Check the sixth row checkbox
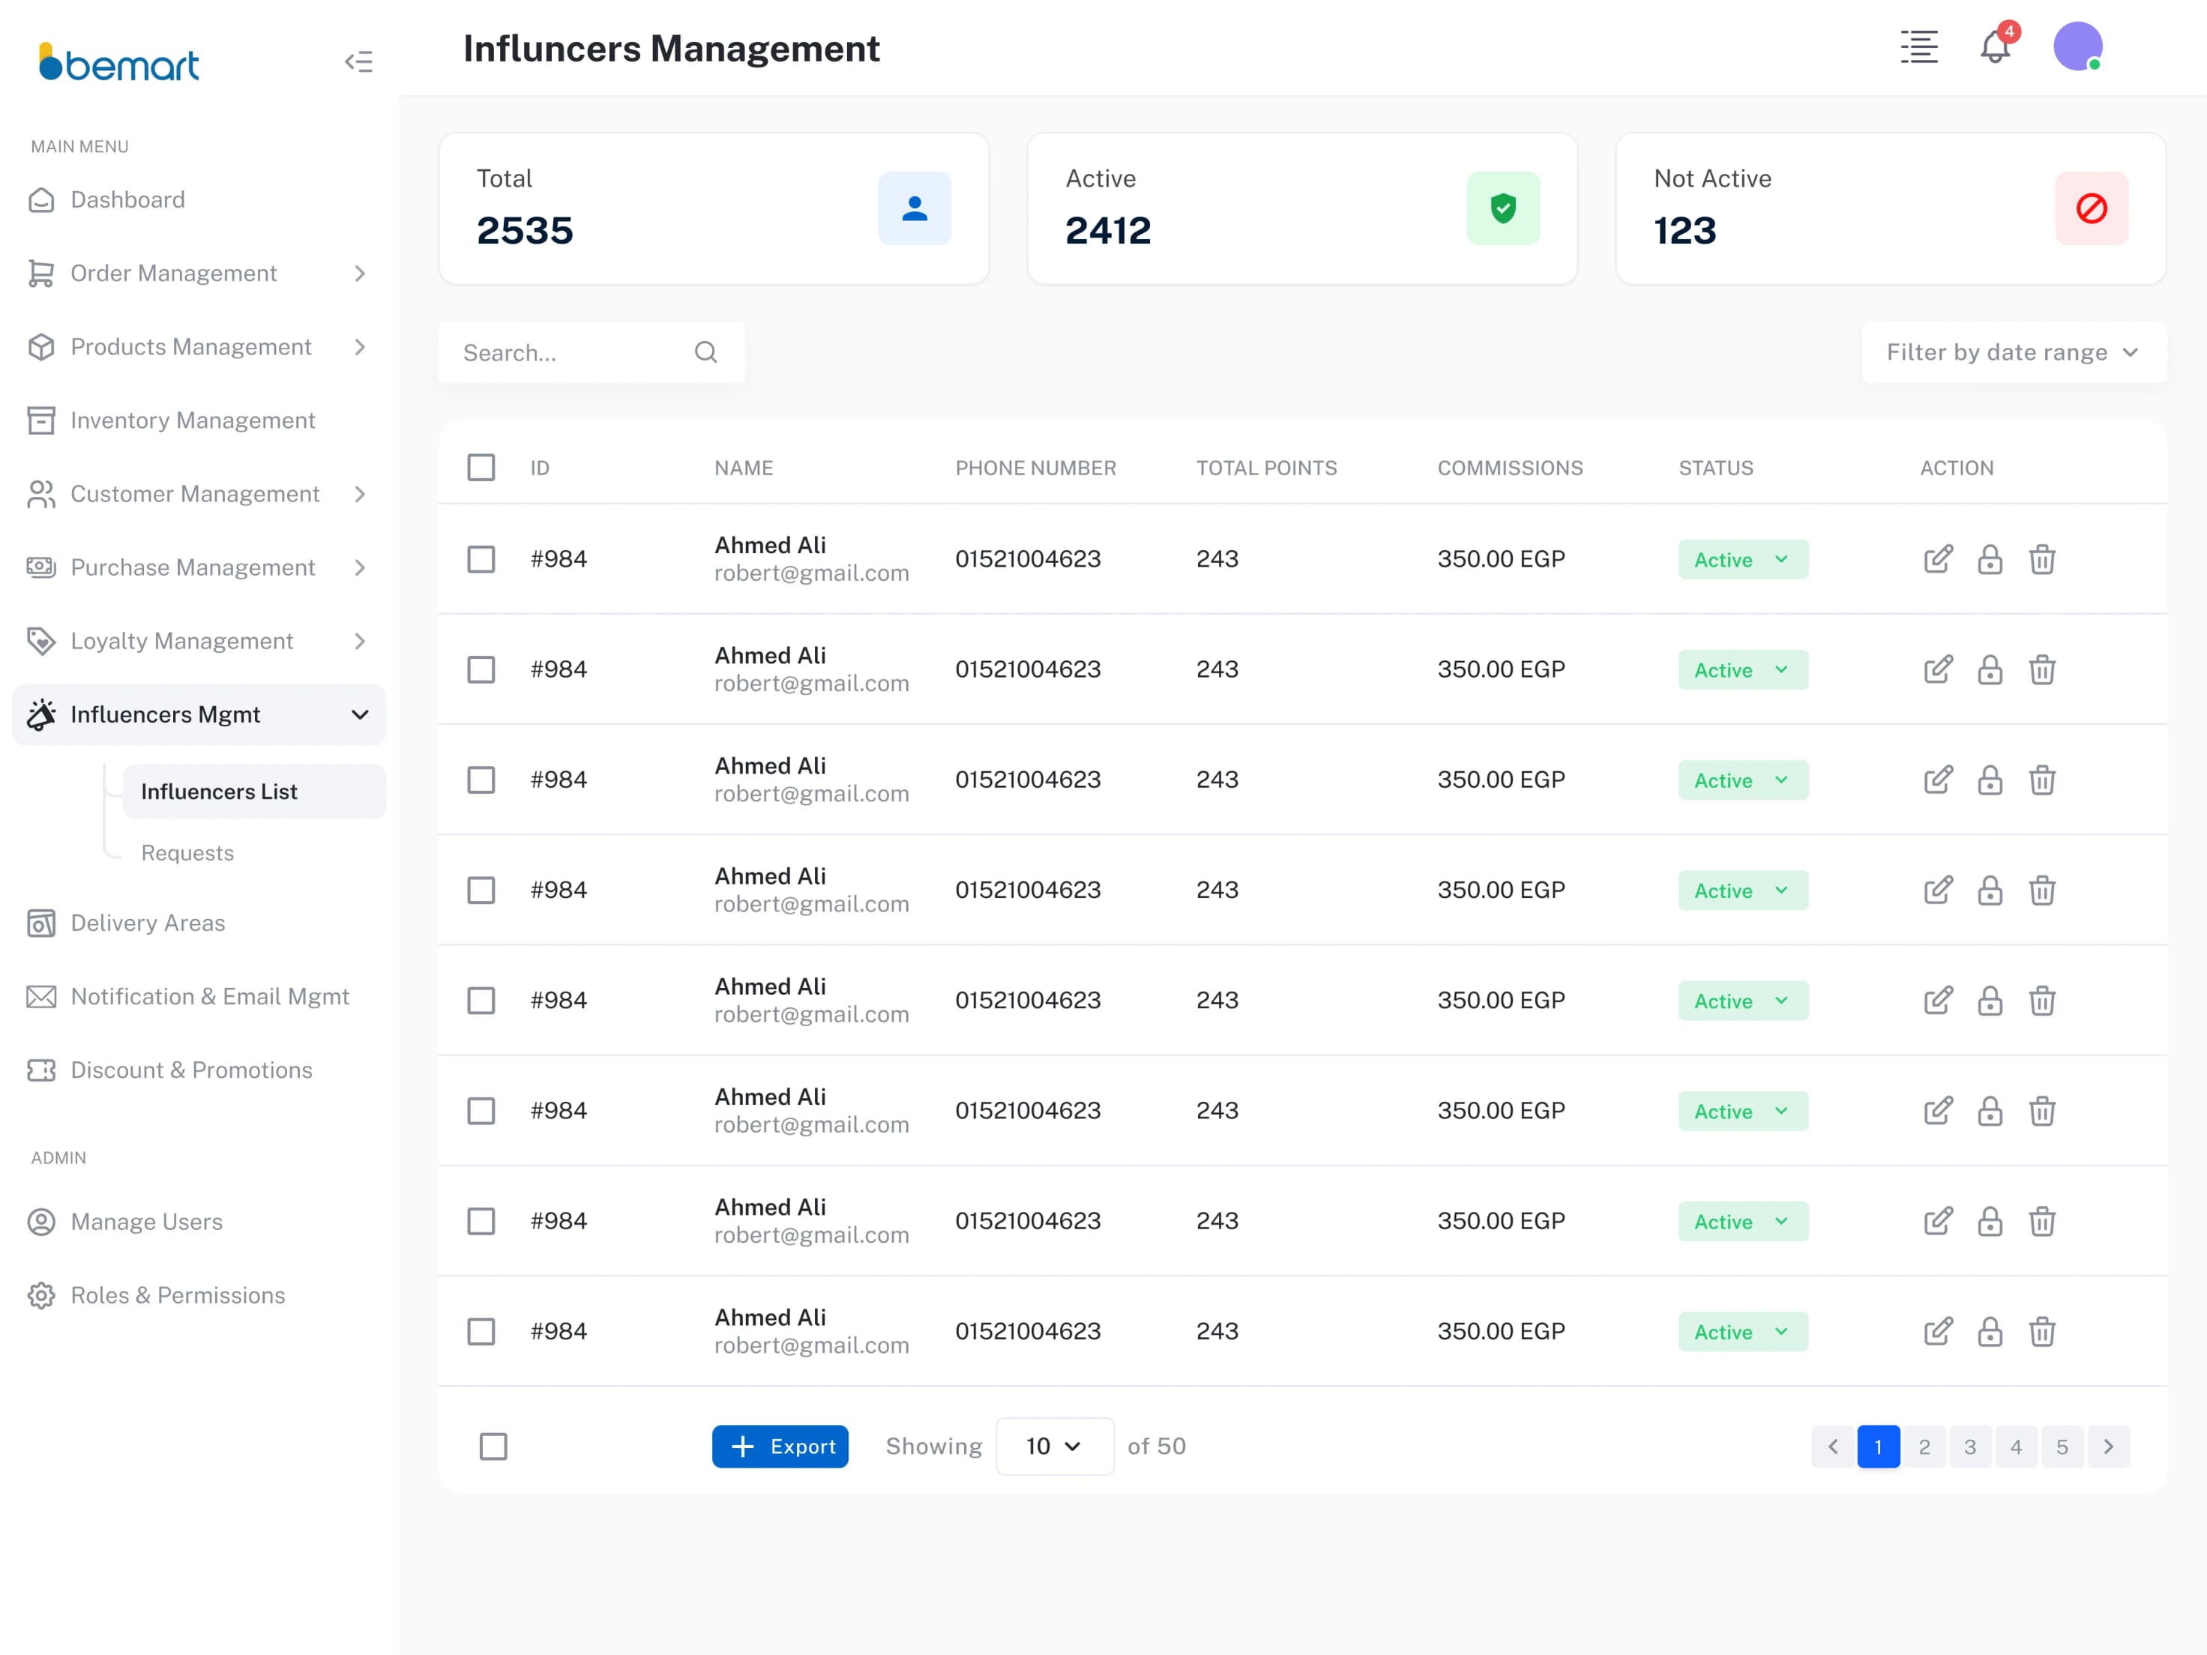2207x1655 pixels. pos(481,1112)
